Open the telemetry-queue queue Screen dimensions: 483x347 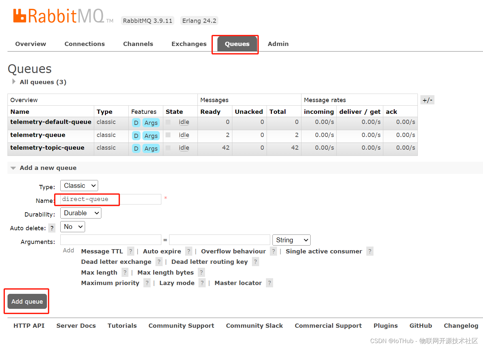click(x=38, y=135)
